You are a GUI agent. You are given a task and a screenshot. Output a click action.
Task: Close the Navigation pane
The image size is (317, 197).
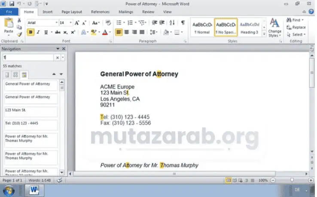click(64, 49)
